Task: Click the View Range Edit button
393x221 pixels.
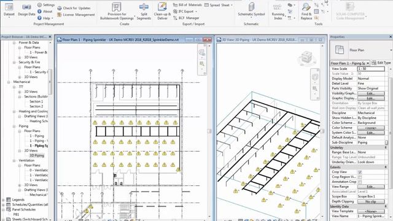Action: tap(371, 187)
